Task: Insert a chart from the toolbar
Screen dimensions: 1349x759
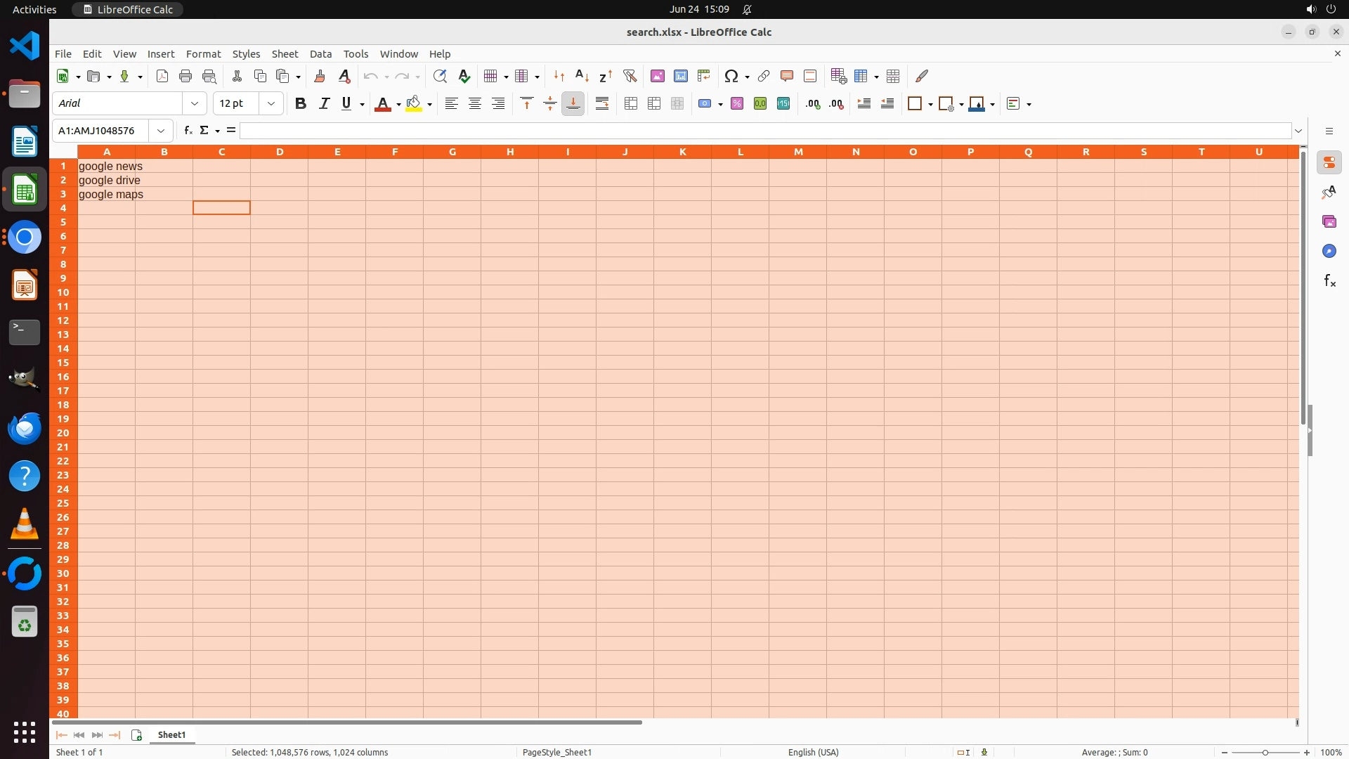Action: [680, 76]
